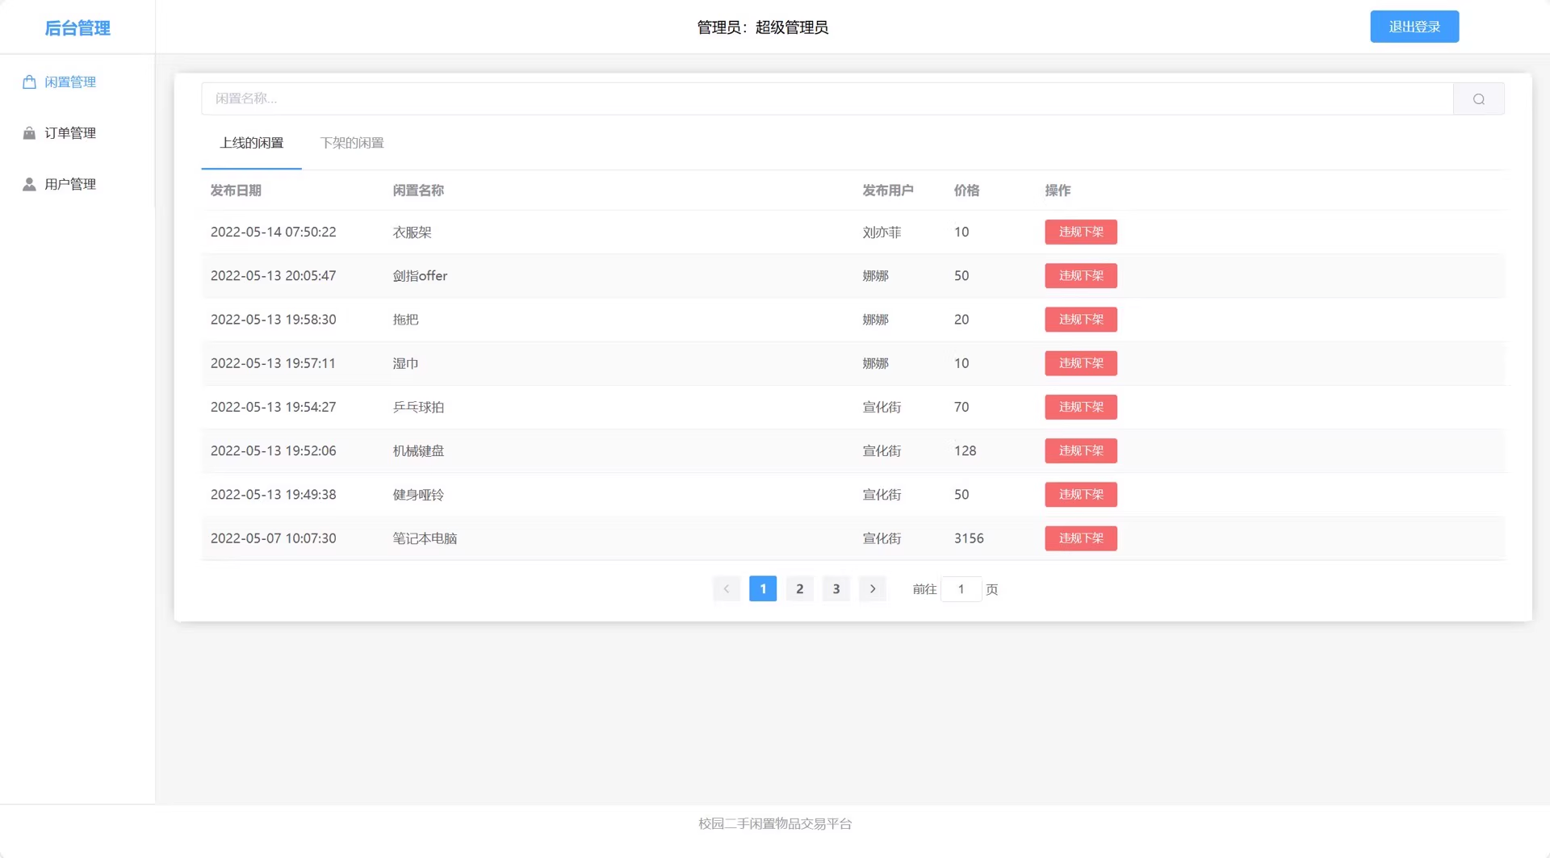Jump to page 2 in pagination
The width and height of the screenshot is (1550, 858).
(x=799, y=589)
